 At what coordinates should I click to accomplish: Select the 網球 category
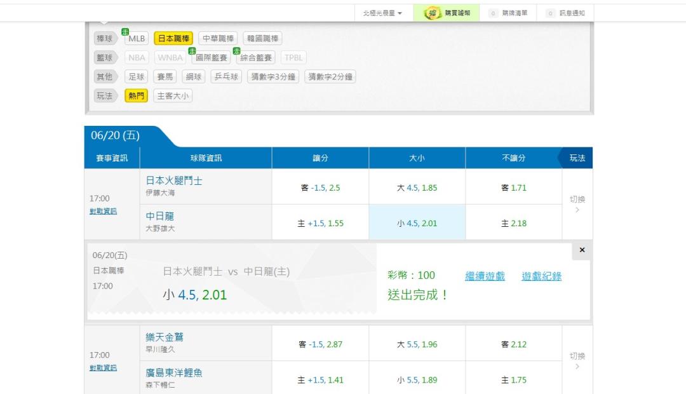click(193, 77)
